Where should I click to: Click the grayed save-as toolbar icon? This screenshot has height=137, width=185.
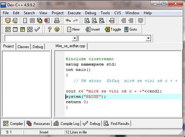32,21
